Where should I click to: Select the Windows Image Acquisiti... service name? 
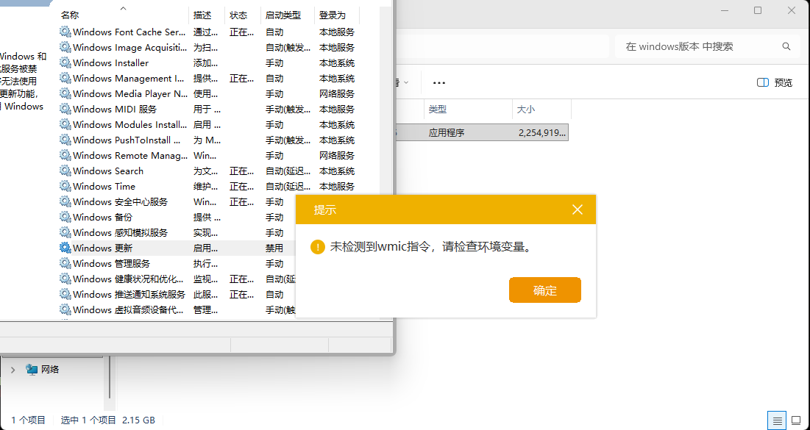pyautogui.click(x=129, y=48)
